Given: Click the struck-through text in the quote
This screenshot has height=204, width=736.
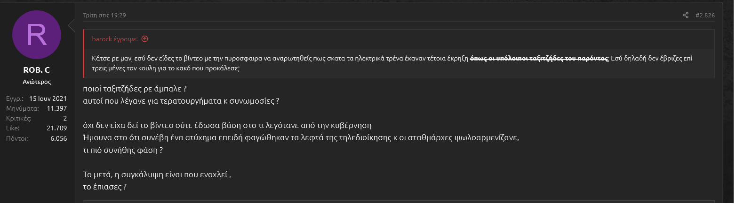Looking at the screenshot, I should [539, 59].
